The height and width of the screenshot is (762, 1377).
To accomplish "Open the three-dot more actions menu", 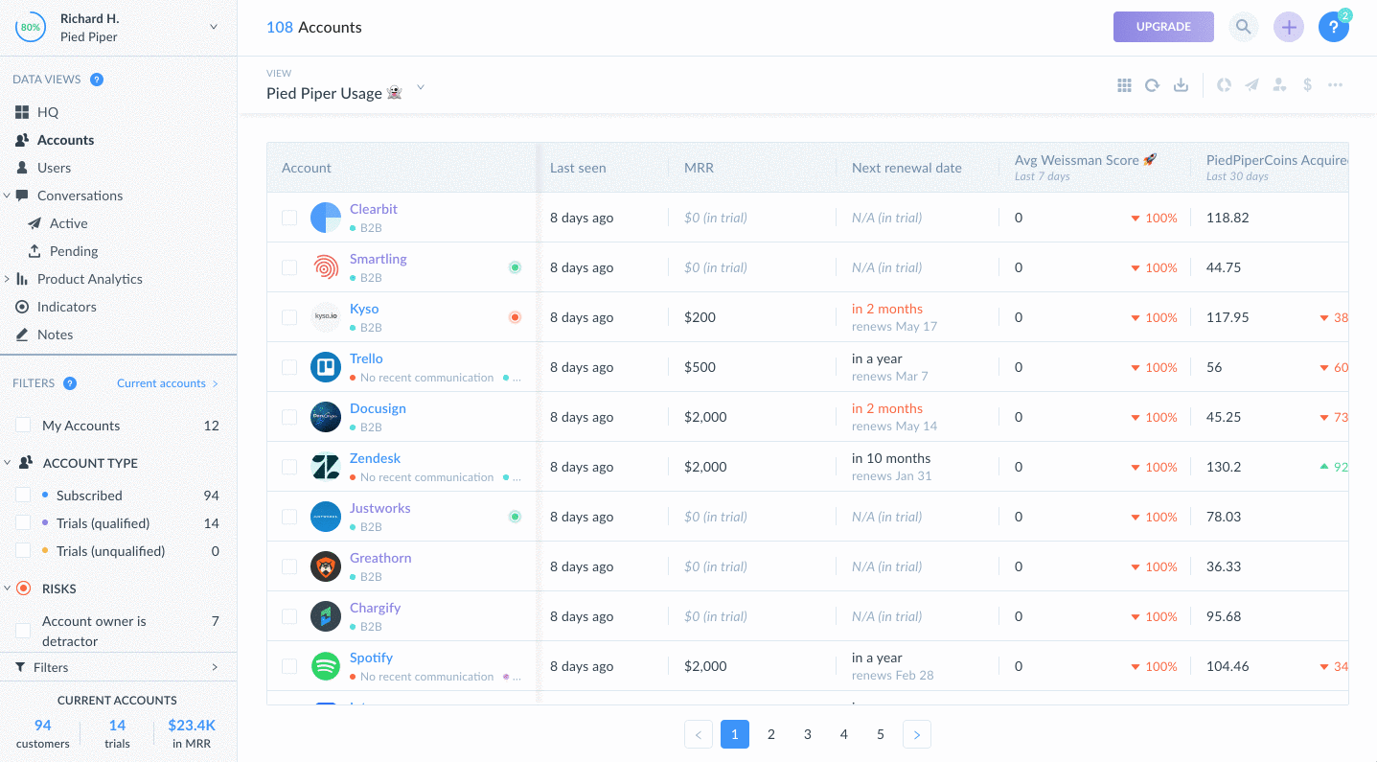I will 1335,85.
